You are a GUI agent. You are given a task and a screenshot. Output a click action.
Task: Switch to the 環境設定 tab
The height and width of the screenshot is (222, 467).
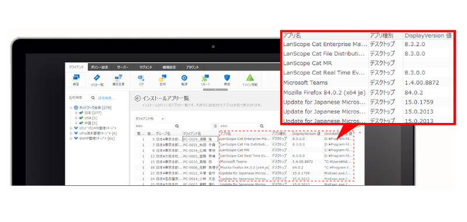tap(169, 67)
